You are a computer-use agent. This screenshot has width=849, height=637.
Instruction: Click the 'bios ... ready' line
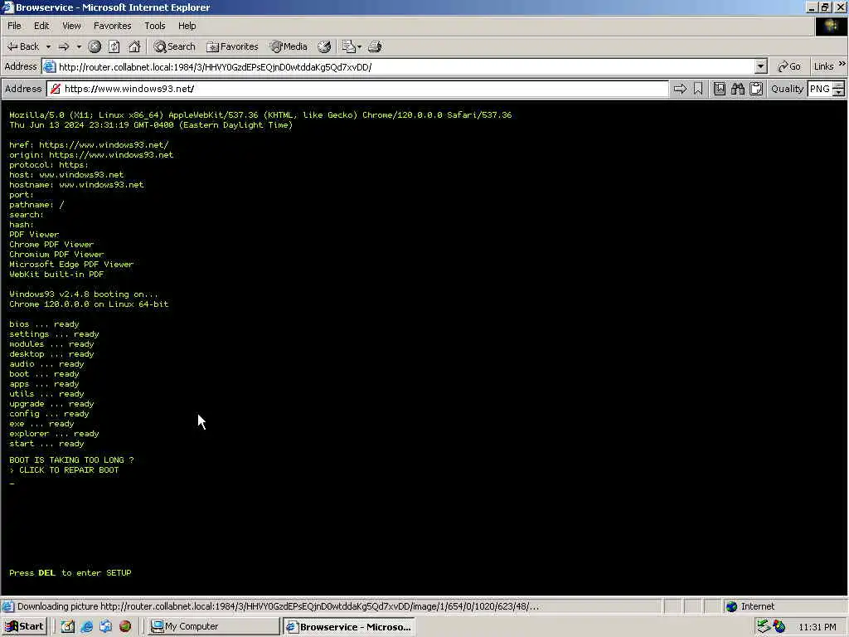(x=45, y=324)
